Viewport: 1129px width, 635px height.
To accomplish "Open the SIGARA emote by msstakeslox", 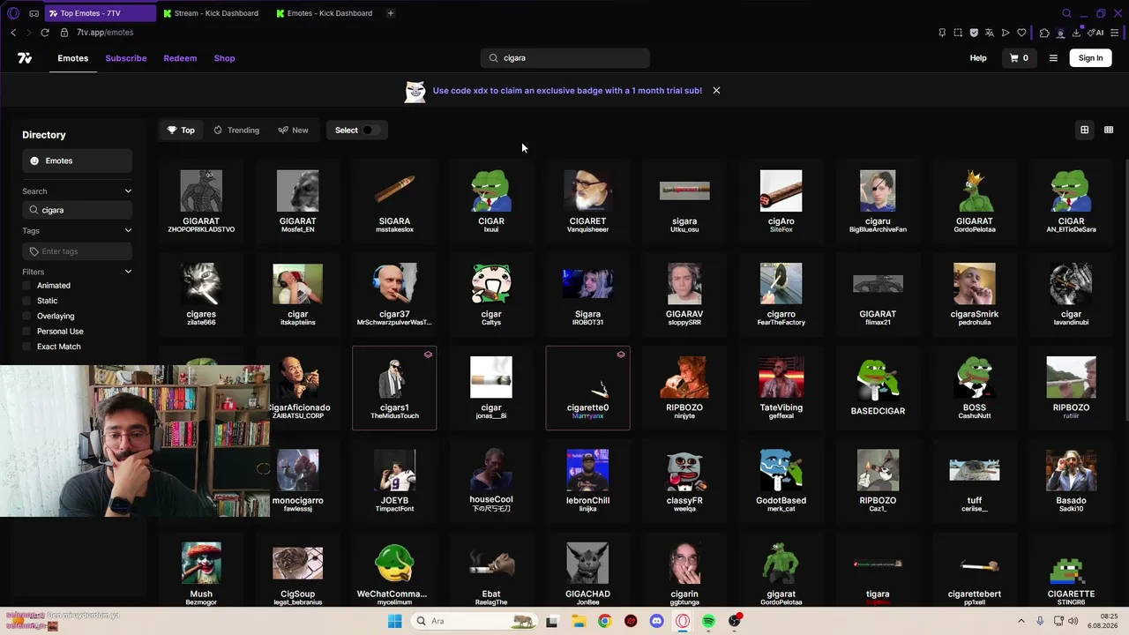I will pos(394,201).
